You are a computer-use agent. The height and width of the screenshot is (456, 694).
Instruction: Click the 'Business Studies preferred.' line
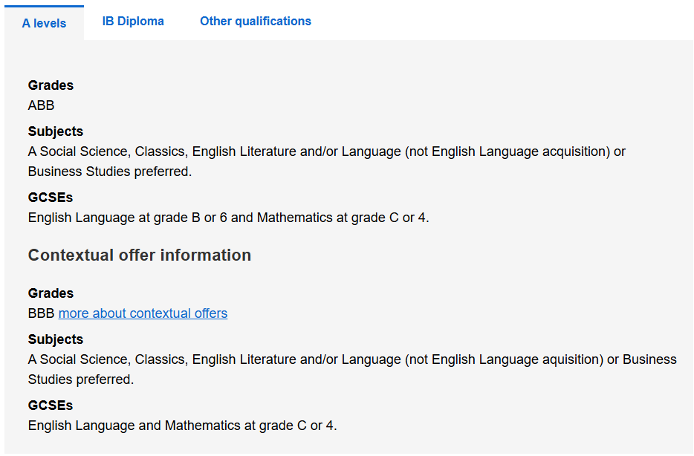coord(110,172)
